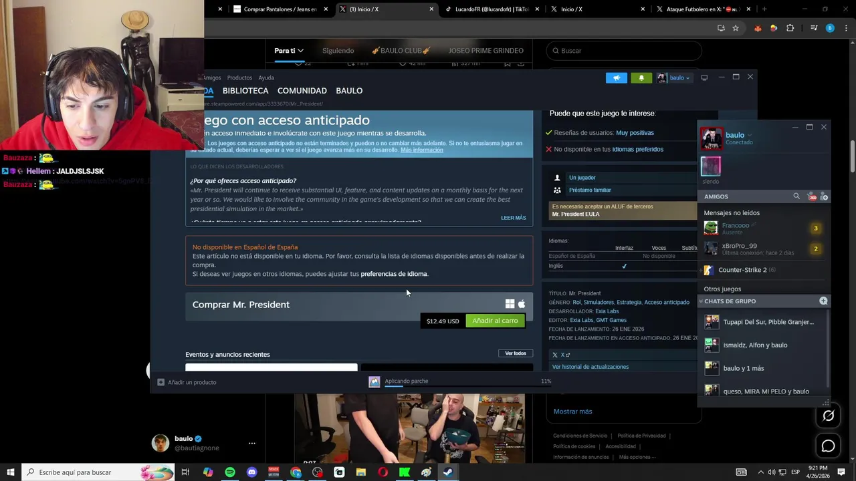856x481 pixels.
Task: Open Productos menu in Steam
Action: click(239, 77)
